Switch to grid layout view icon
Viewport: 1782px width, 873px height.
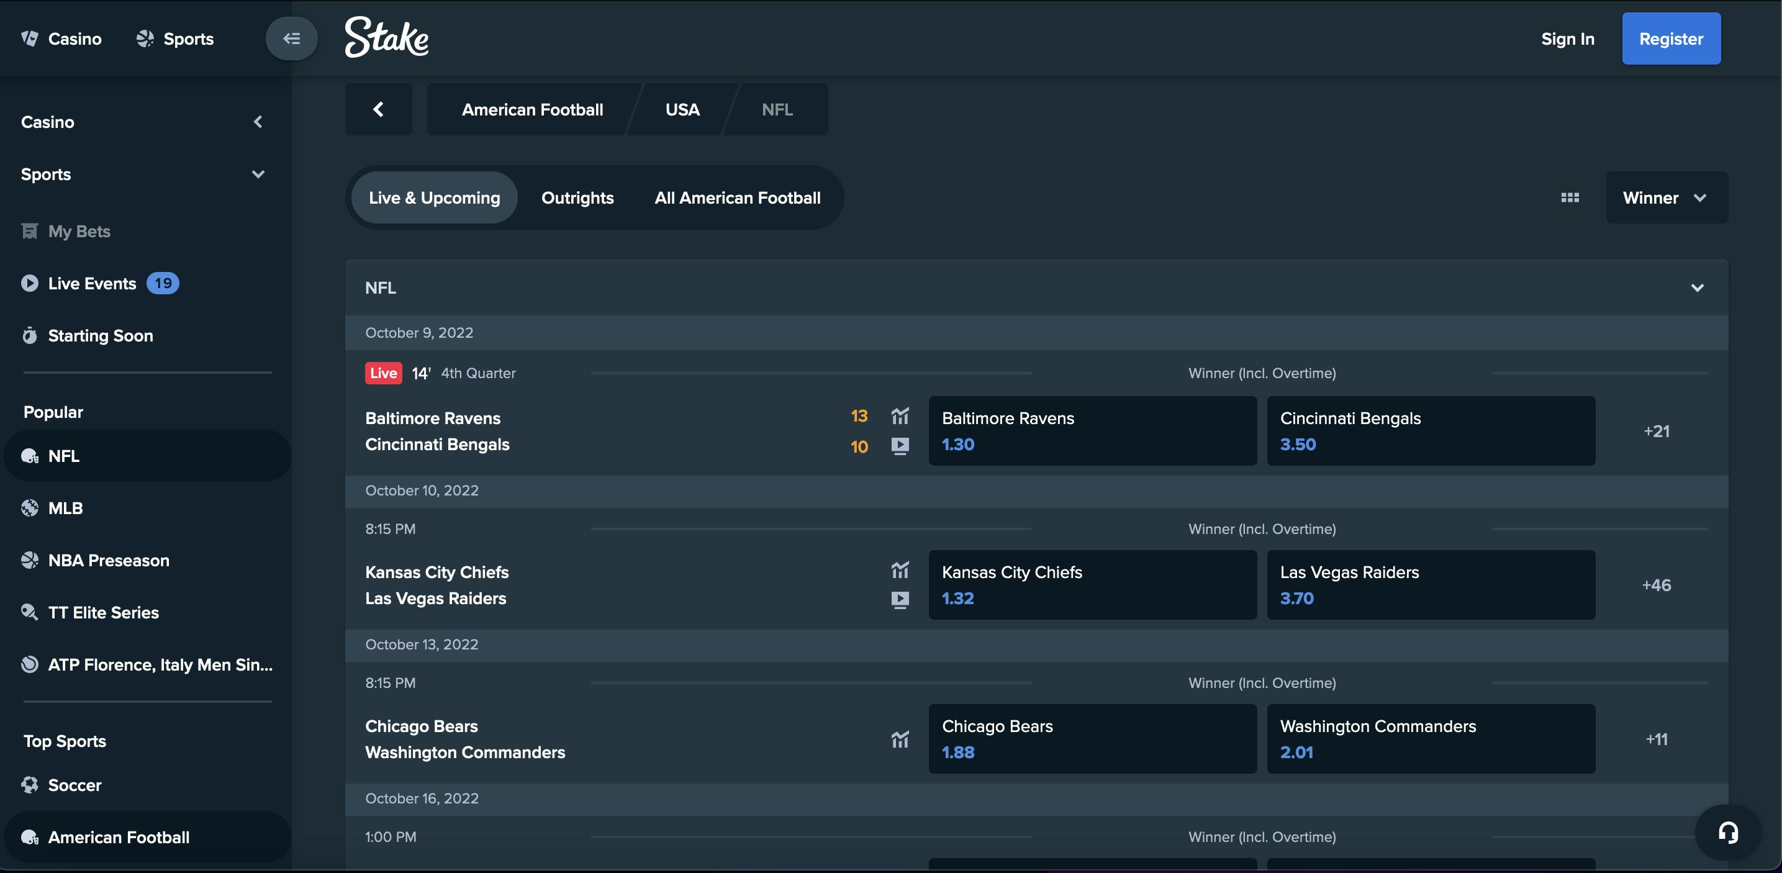1570,198
